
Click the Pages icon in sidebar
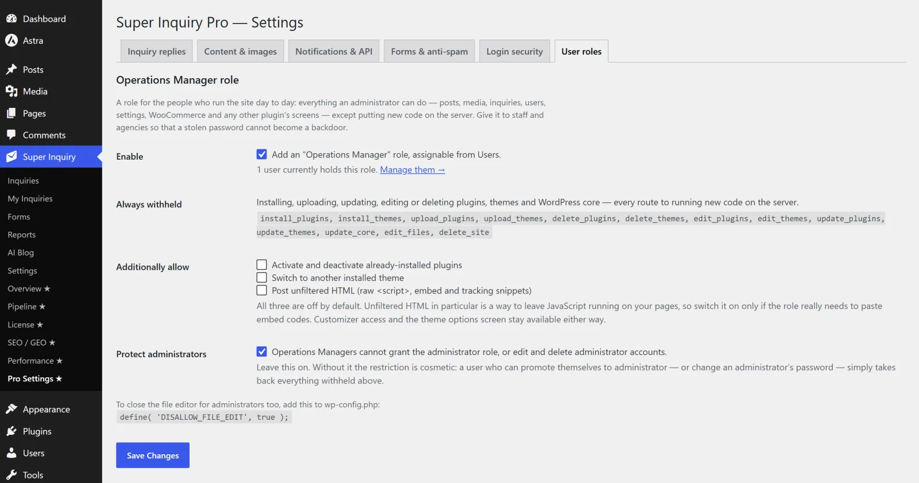11,113
